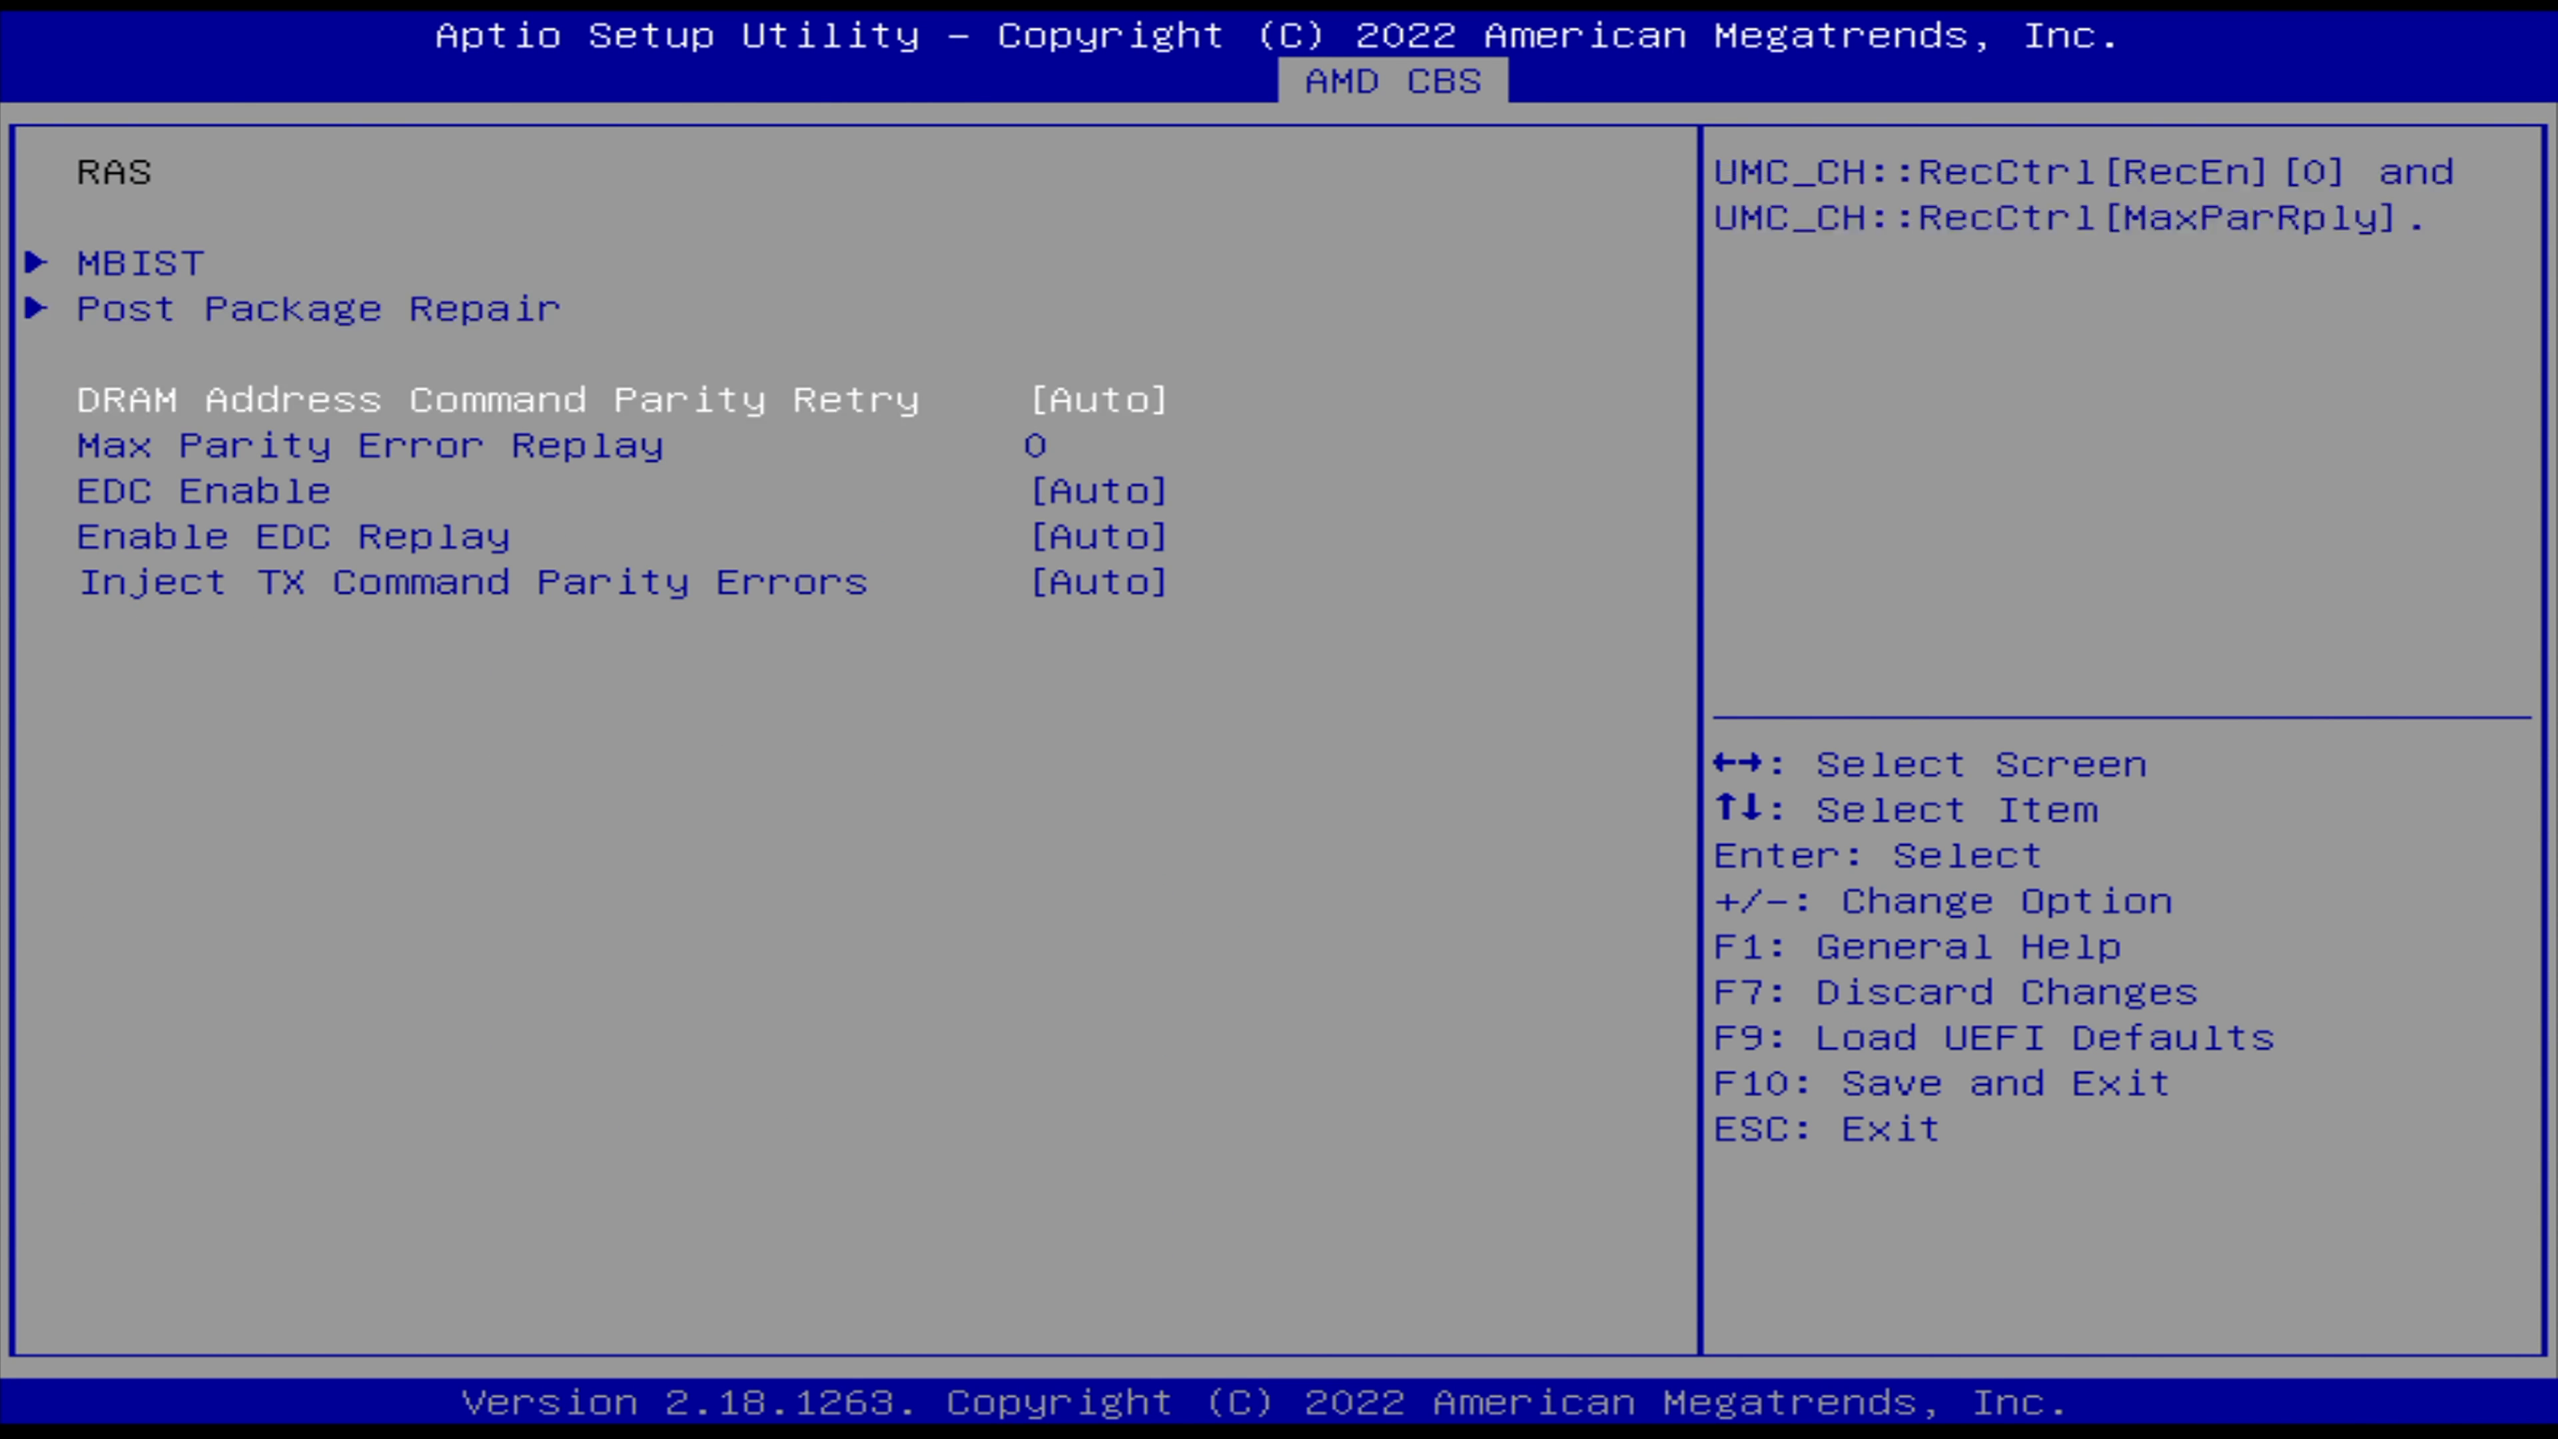The height and width of the screenshot is (1439, 2558).
Task: Open Enable EDC Replay [Auto] value
Action: (x=1098, y=536)
